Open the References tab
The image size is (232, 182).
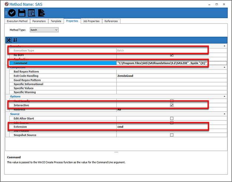point(111,21)
